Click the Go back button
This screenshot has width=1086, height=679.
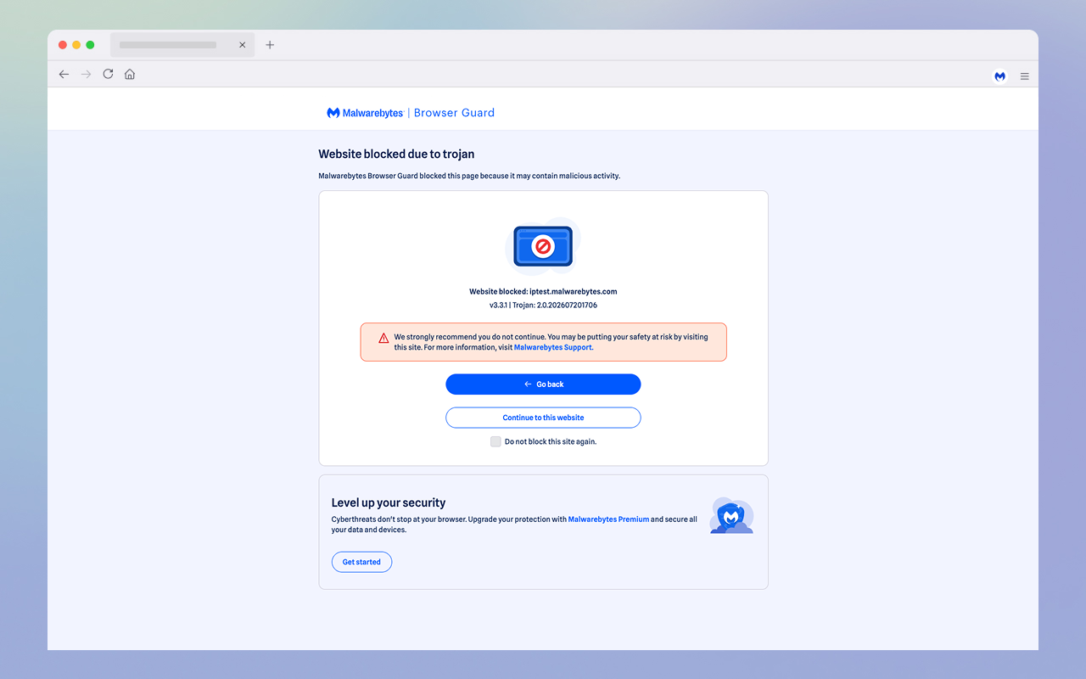543,384
